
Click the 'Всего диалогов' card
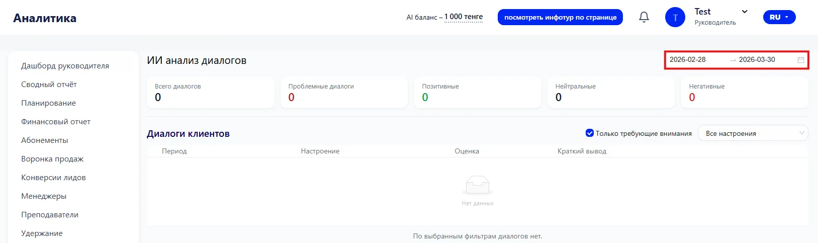[x=210, y=93]
